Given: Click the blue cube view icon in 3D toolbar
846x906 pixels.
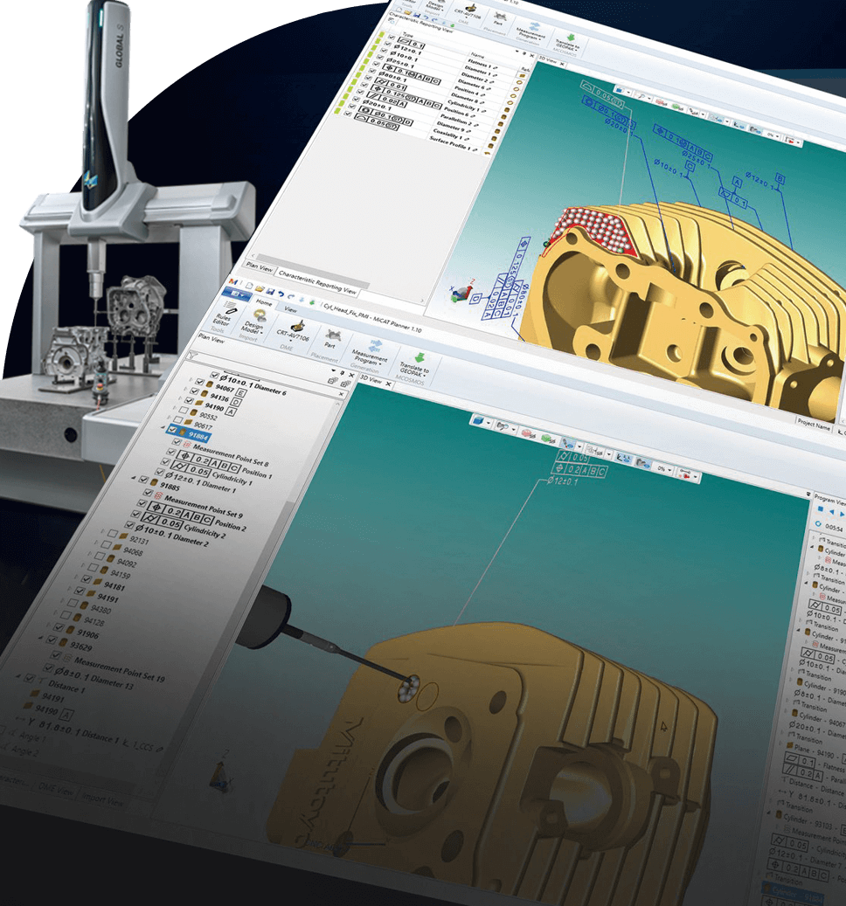Looking at the screenshot, I should click(x=478, y=421).
